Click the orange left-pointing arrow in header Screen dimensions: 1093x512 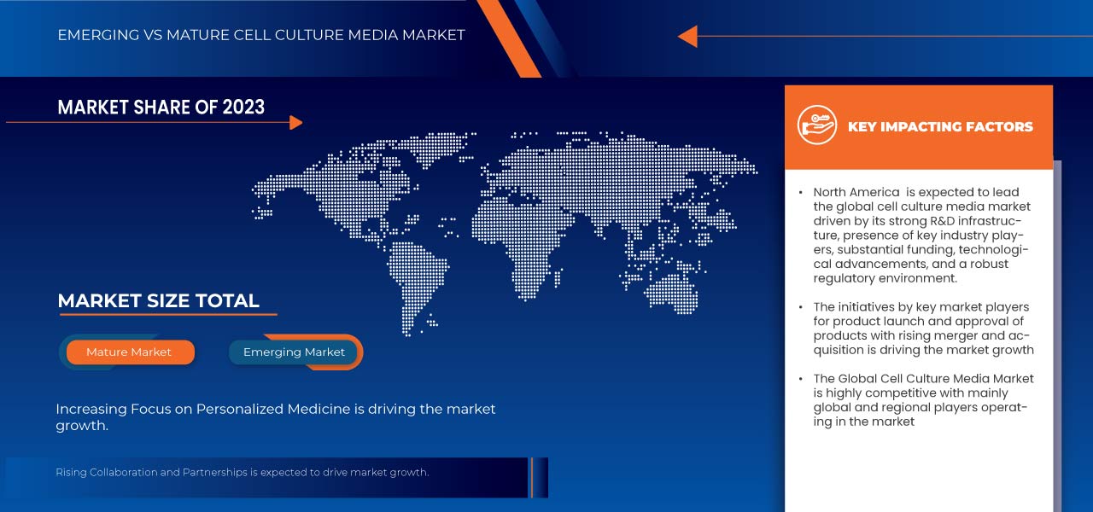[687, 37]
